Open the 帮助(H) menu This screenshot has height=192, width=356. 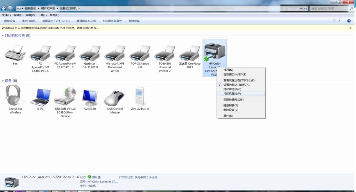coord(54,15)
